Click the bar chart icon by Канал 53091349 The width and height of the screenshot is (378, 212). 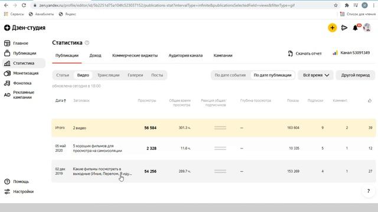tap(335, 53)
